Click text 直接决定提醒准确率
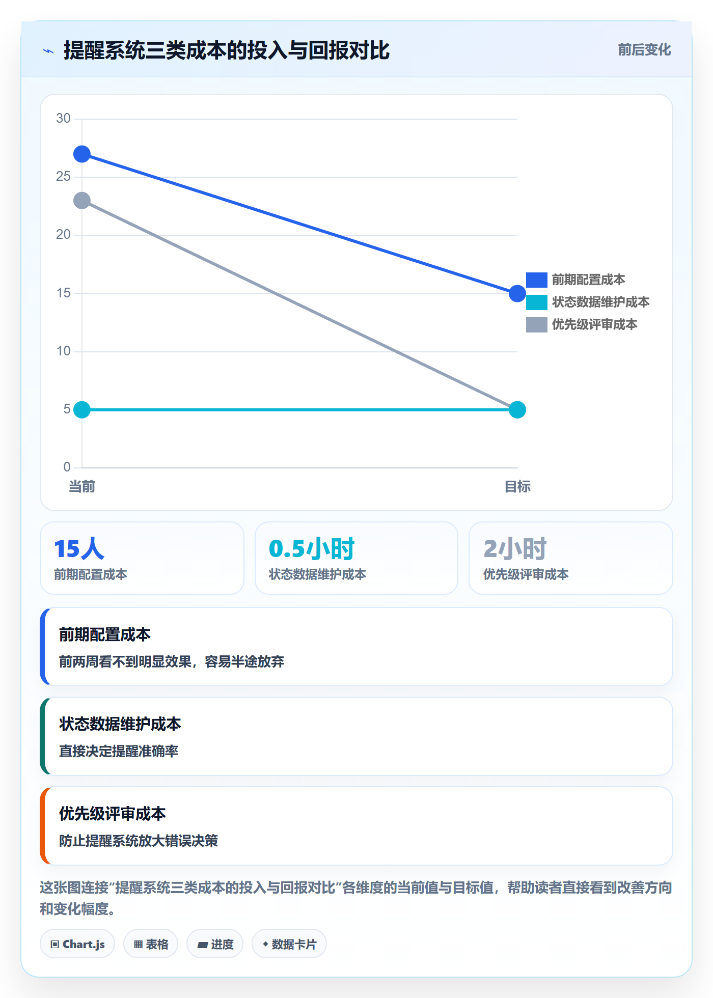713x998 pixels. pyautogui.click(x=119, y=752)
